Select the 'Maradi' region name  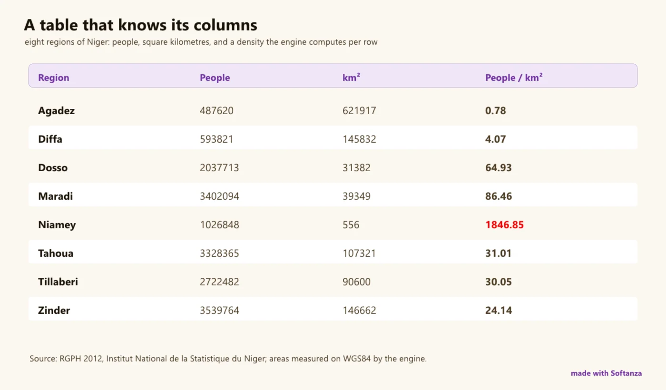[56, 196]
